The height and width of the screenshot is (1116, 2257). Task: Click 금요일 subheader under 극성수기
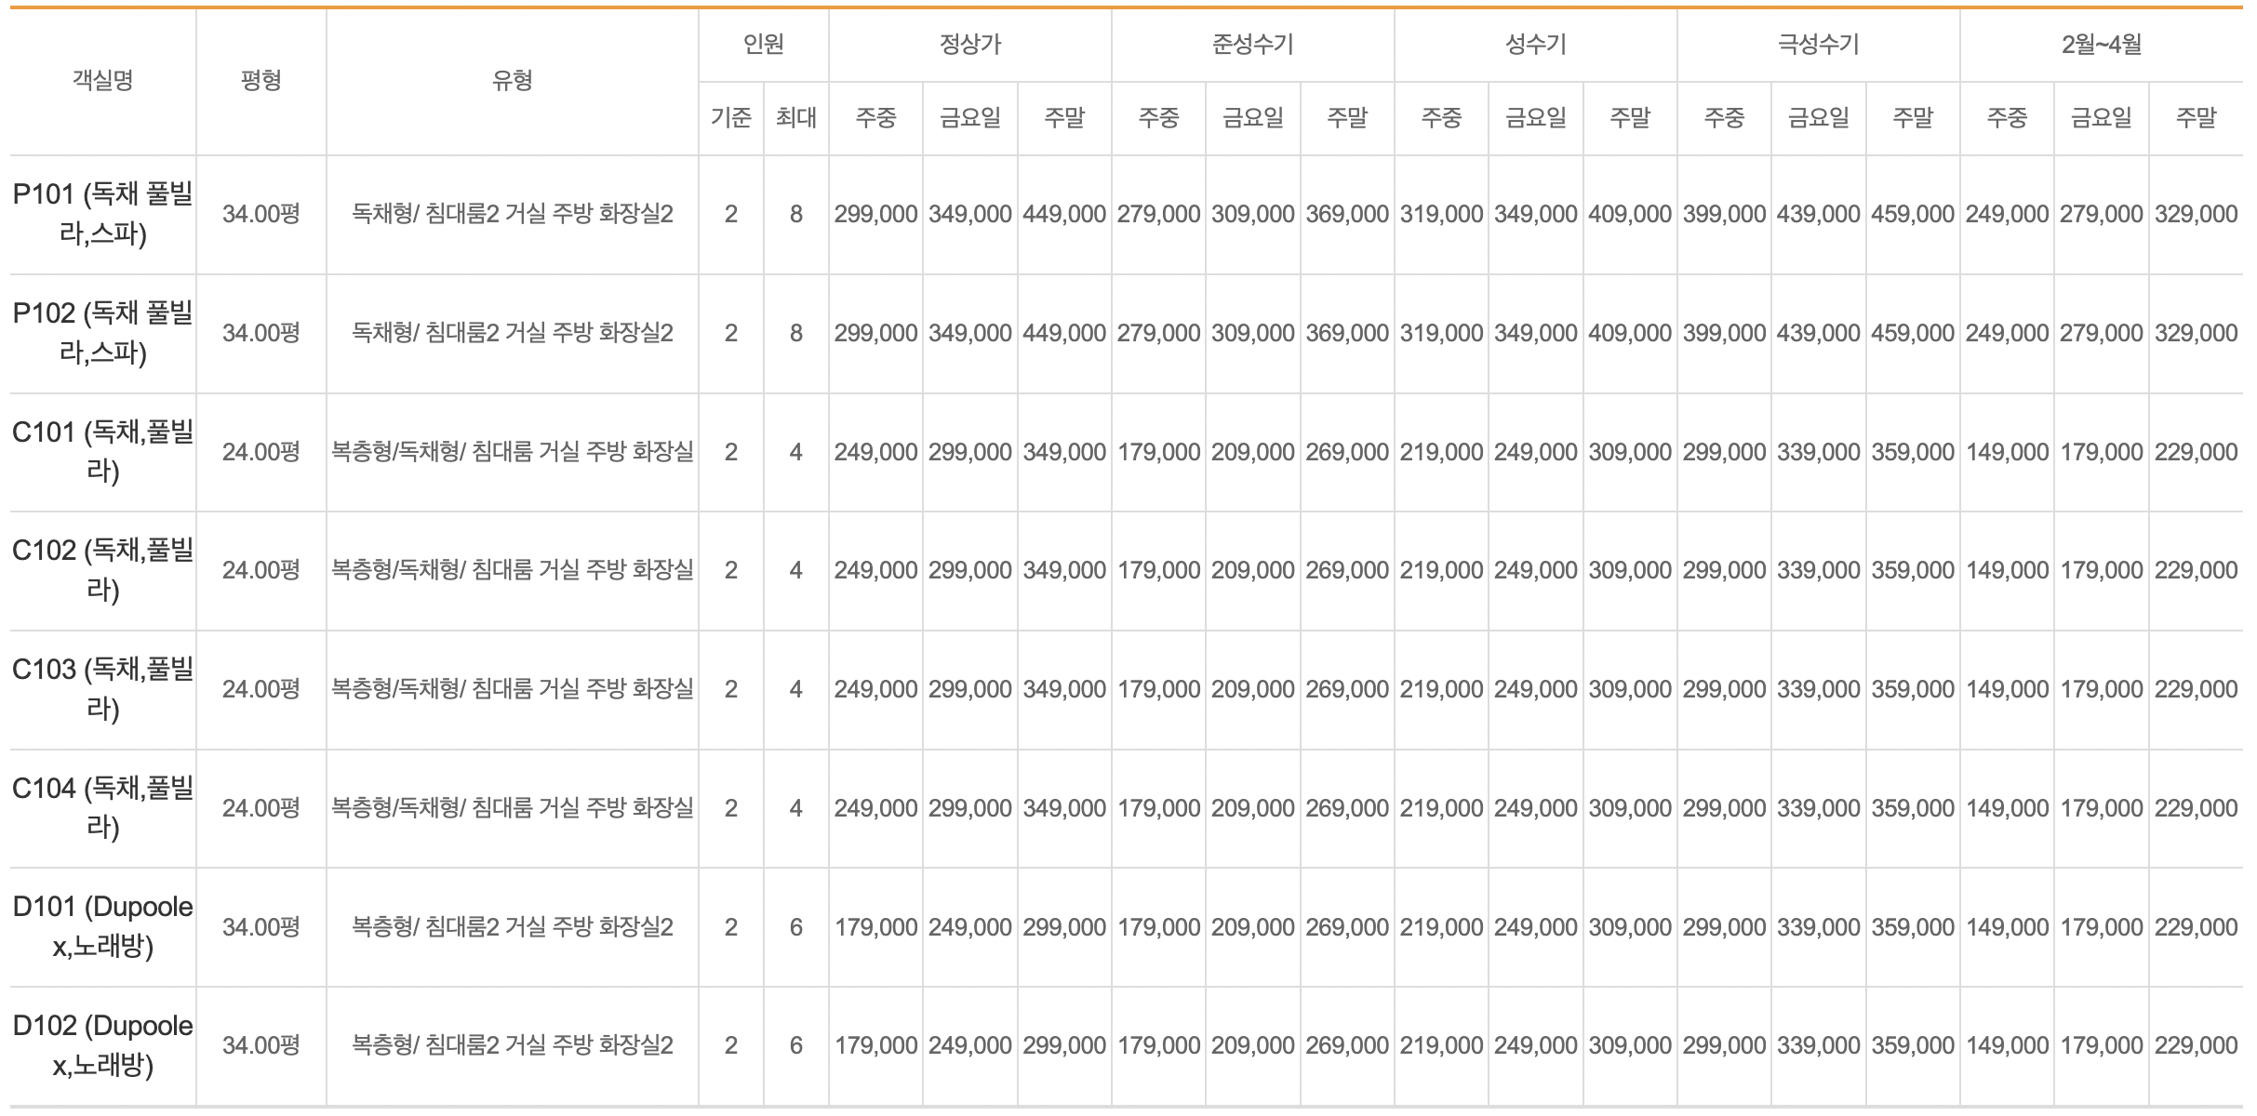[1818, 117]
